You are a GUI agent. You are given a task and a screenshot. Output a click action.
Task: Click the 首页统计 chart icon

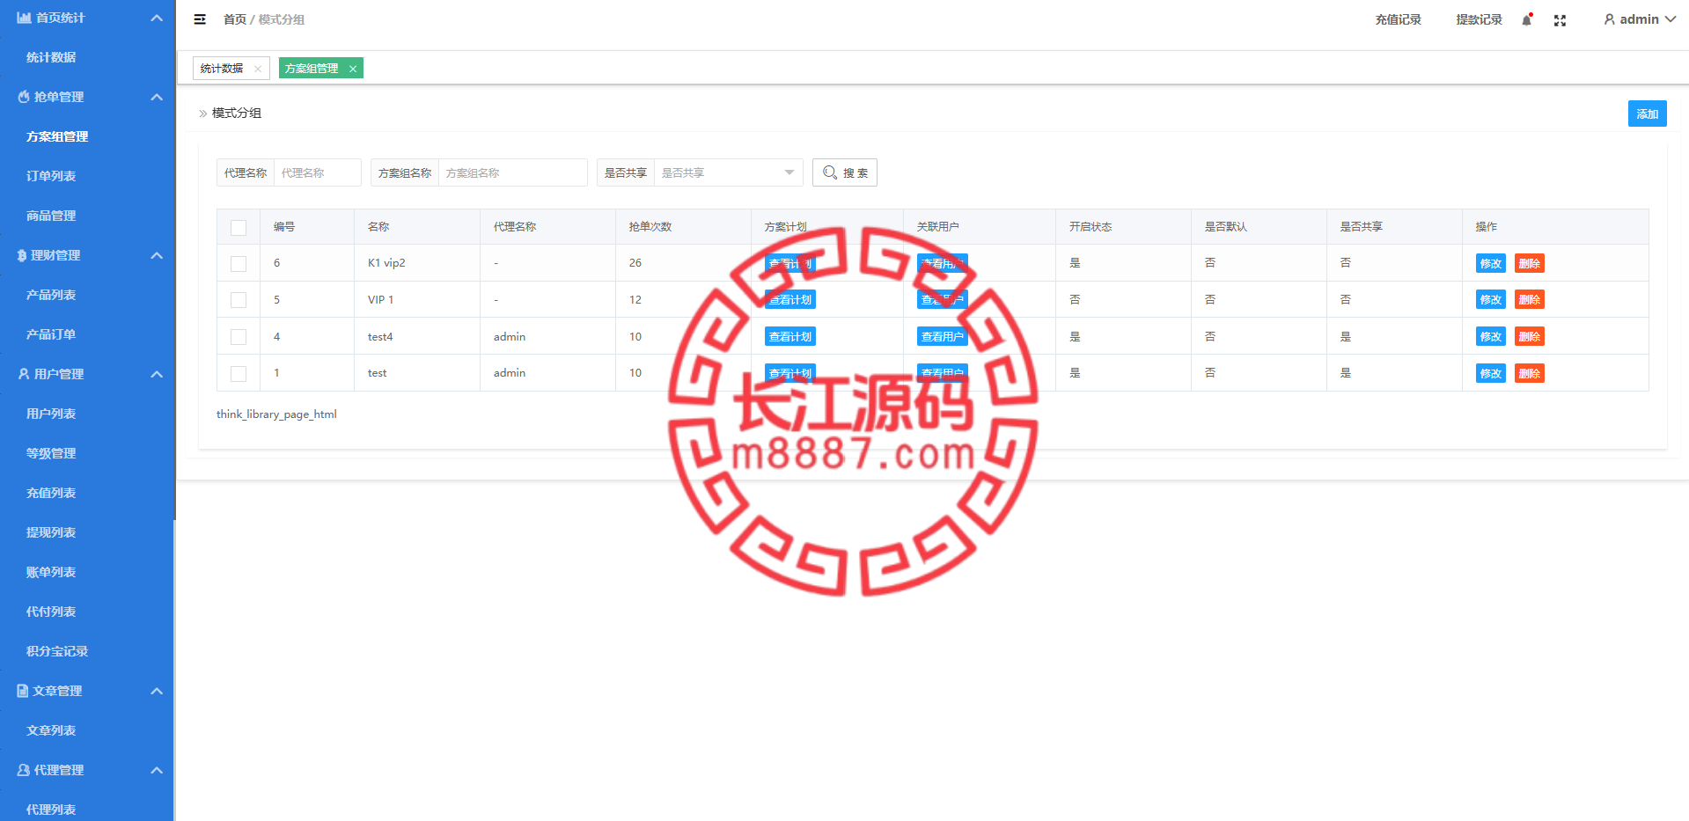pyautogui.click(x=24, y=18)
